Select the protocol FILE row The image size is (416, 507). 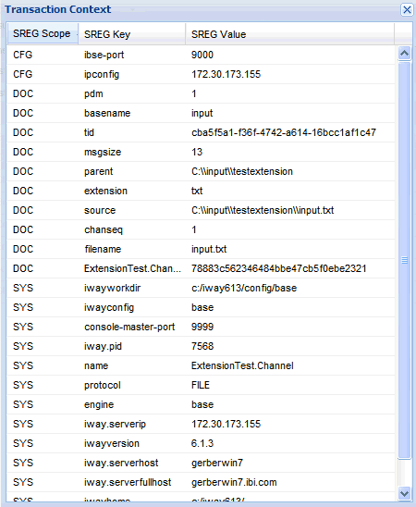click(x=201, y=385)
